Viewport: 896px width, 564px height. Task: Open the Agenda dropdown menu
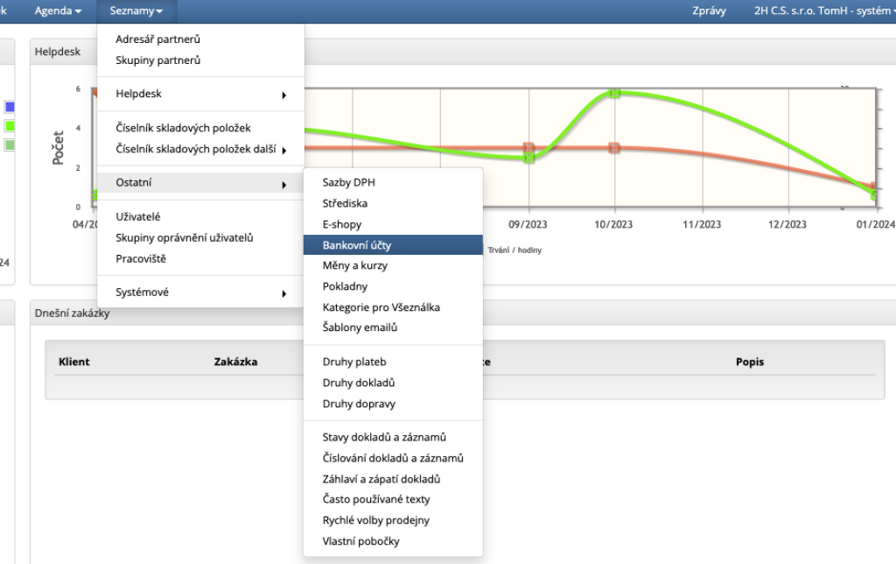click(x=58, y=11)
